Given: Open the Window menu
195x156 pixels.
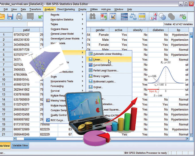Looking at the screenshot, I should [119, 9].
